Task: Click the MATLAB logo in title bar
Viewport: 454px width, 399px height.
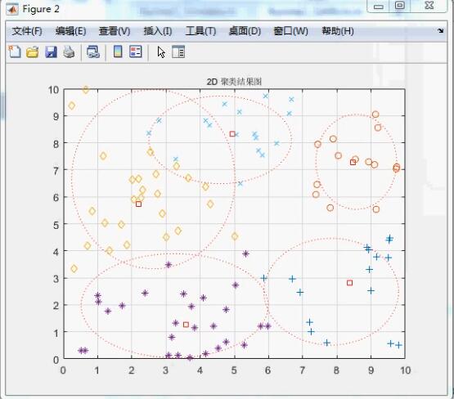Action: [x=13, y=9]
